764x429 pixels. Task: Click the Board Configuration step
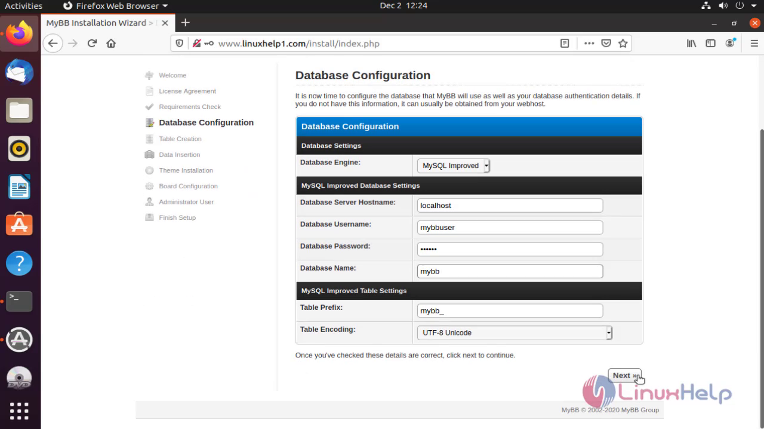(188, 186)
